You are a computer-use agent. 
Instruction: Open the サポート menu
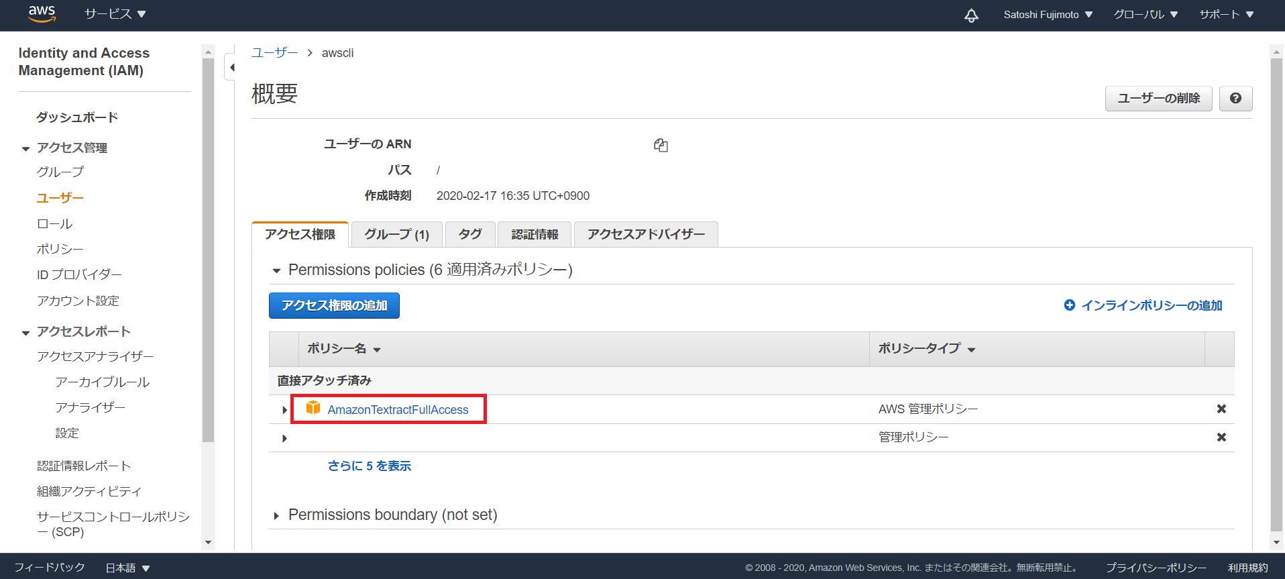[1227, 15]
